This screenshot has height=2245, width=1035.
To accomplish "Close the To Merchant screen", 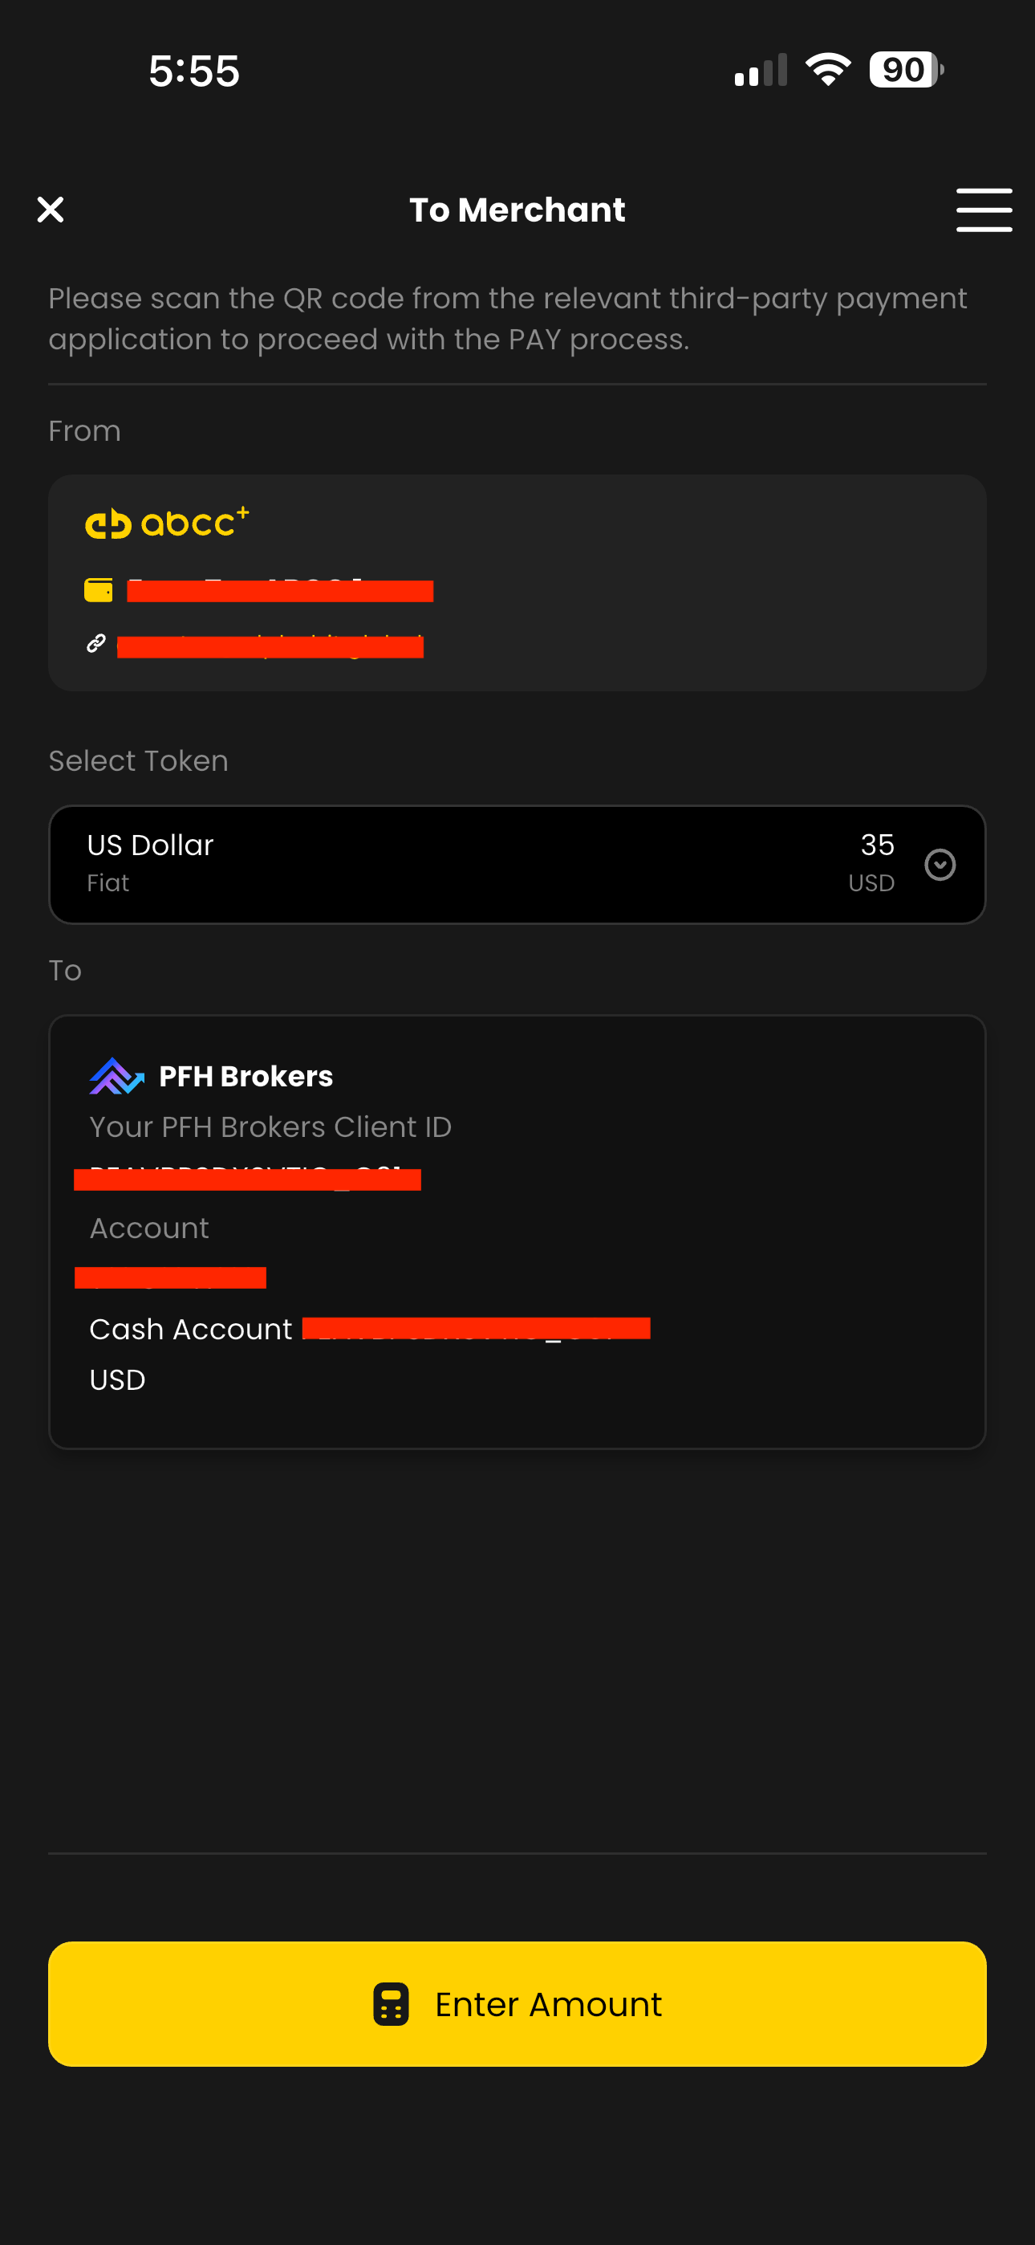I will coord(51,209).
